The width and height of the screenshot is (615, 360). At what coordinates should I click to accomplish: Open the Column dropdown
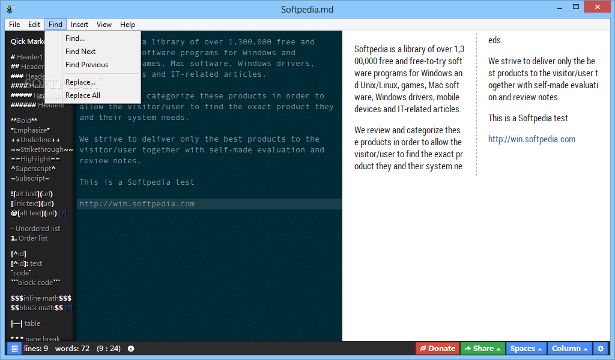[x=569, y=348]
